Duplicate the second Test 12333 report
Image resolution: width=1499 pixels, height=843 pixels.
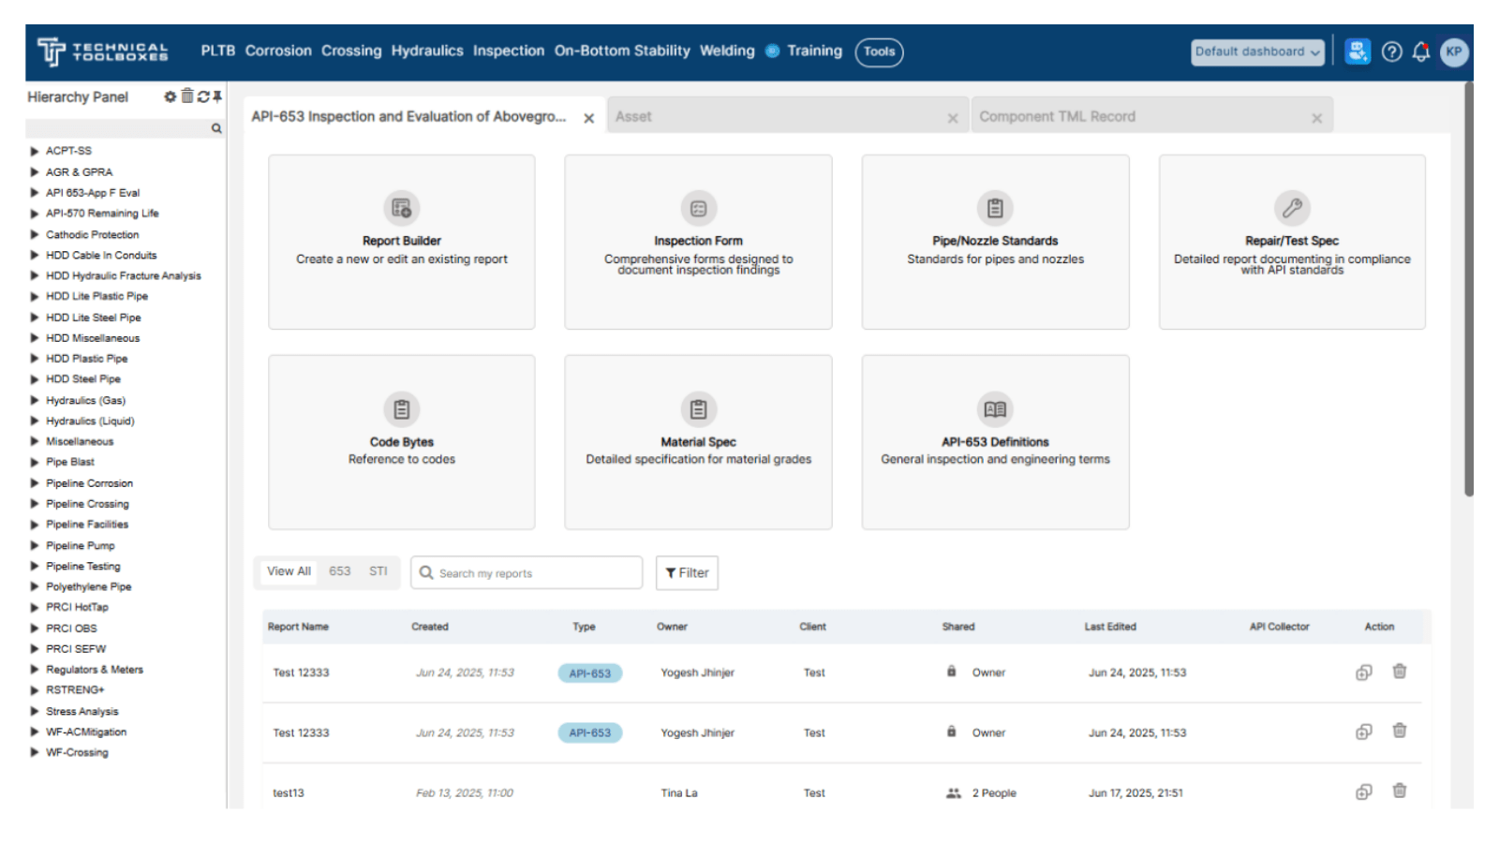[1364, 732]
